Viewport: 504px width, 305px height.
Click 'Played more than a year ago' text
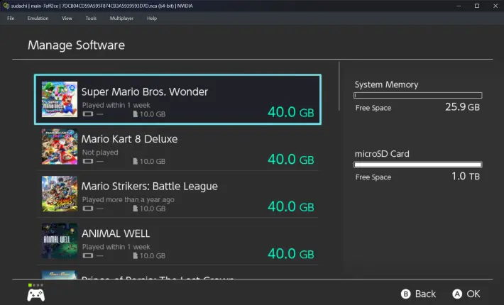pos(128,200)
